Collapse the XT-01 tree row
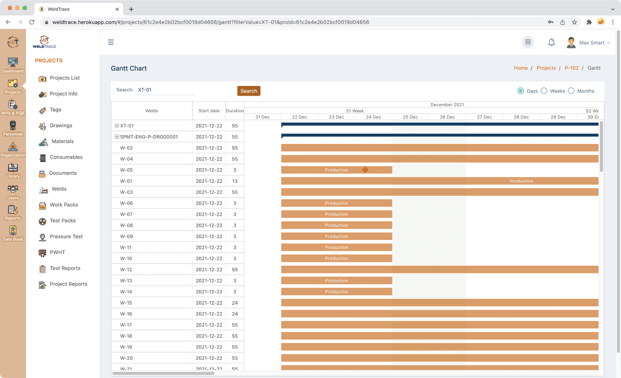The height and width of the screenshot is (378, 621). (x=117, y=125)
